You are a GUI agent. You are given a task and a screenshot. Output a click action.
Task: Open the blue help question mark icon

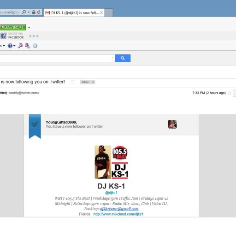[x=10, y=46]
